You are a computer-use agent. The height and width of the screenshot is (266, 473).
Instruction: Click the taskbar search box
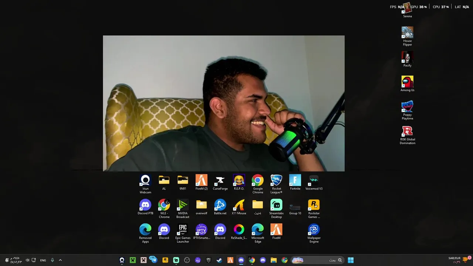[x=317, y=260]
